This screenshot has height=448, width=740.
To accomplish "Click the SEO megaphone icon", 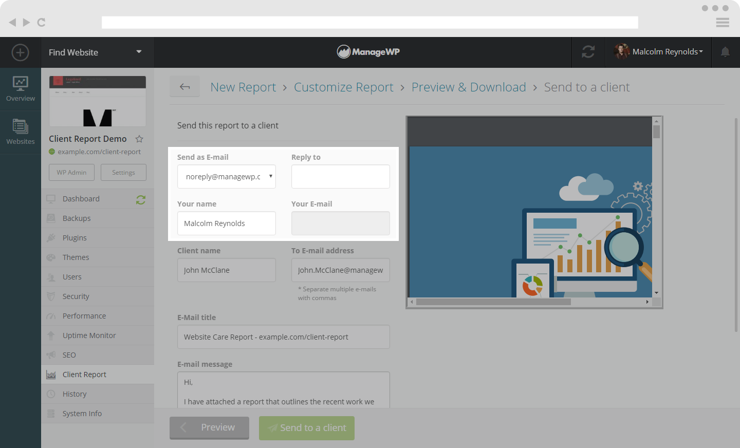I will 51,355.
